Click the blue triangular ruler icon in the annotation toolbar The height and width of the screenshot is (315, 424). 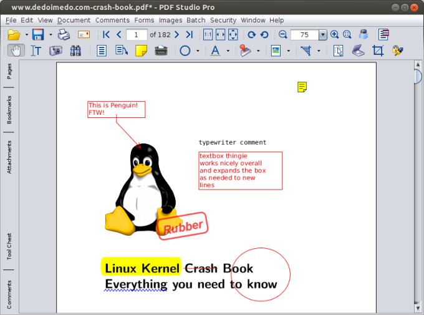306,51
